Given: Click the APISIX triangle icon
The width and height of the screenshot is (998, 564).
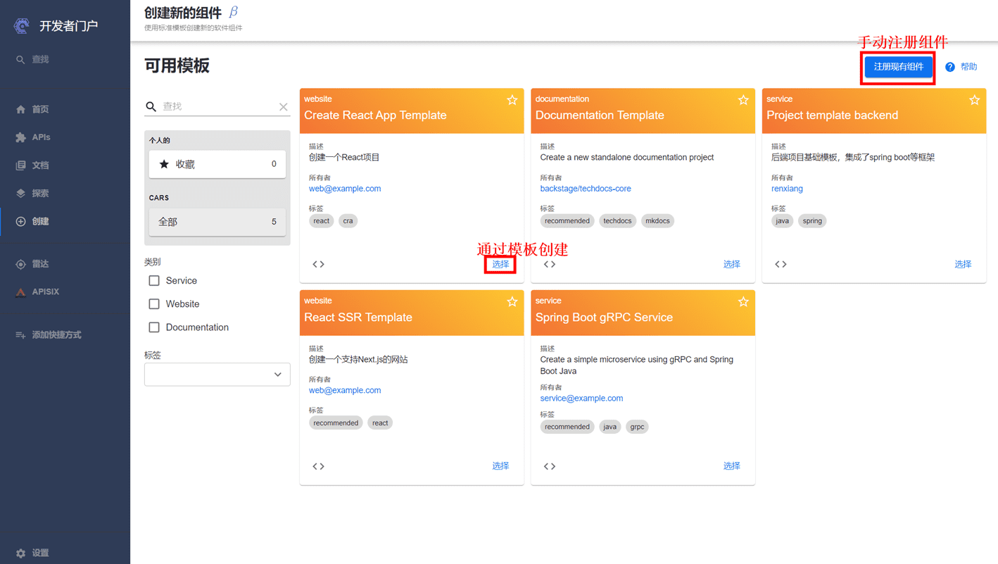Looking at the screenshot, I should tap(20, 292).
